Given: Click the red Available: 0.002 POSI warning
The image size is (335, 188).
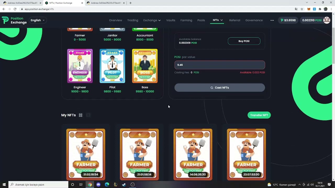Looking at the screenshot, I should tap(252, 72).
